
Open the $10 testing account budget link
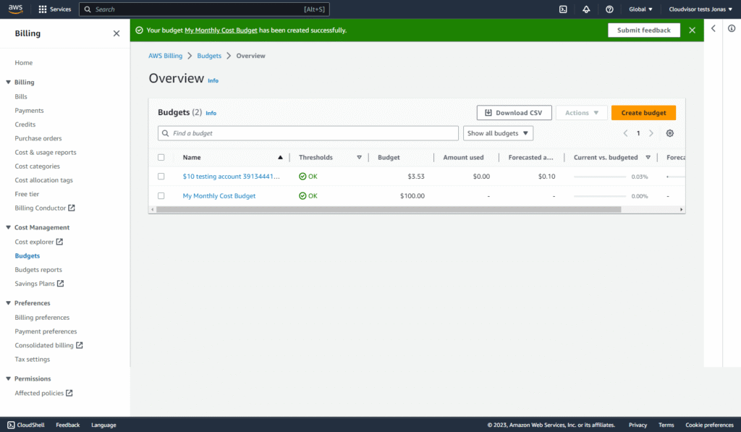coord(231,177)
